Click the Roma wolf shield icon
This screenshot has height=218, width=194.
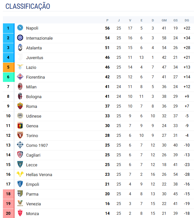tap(20, 106)
